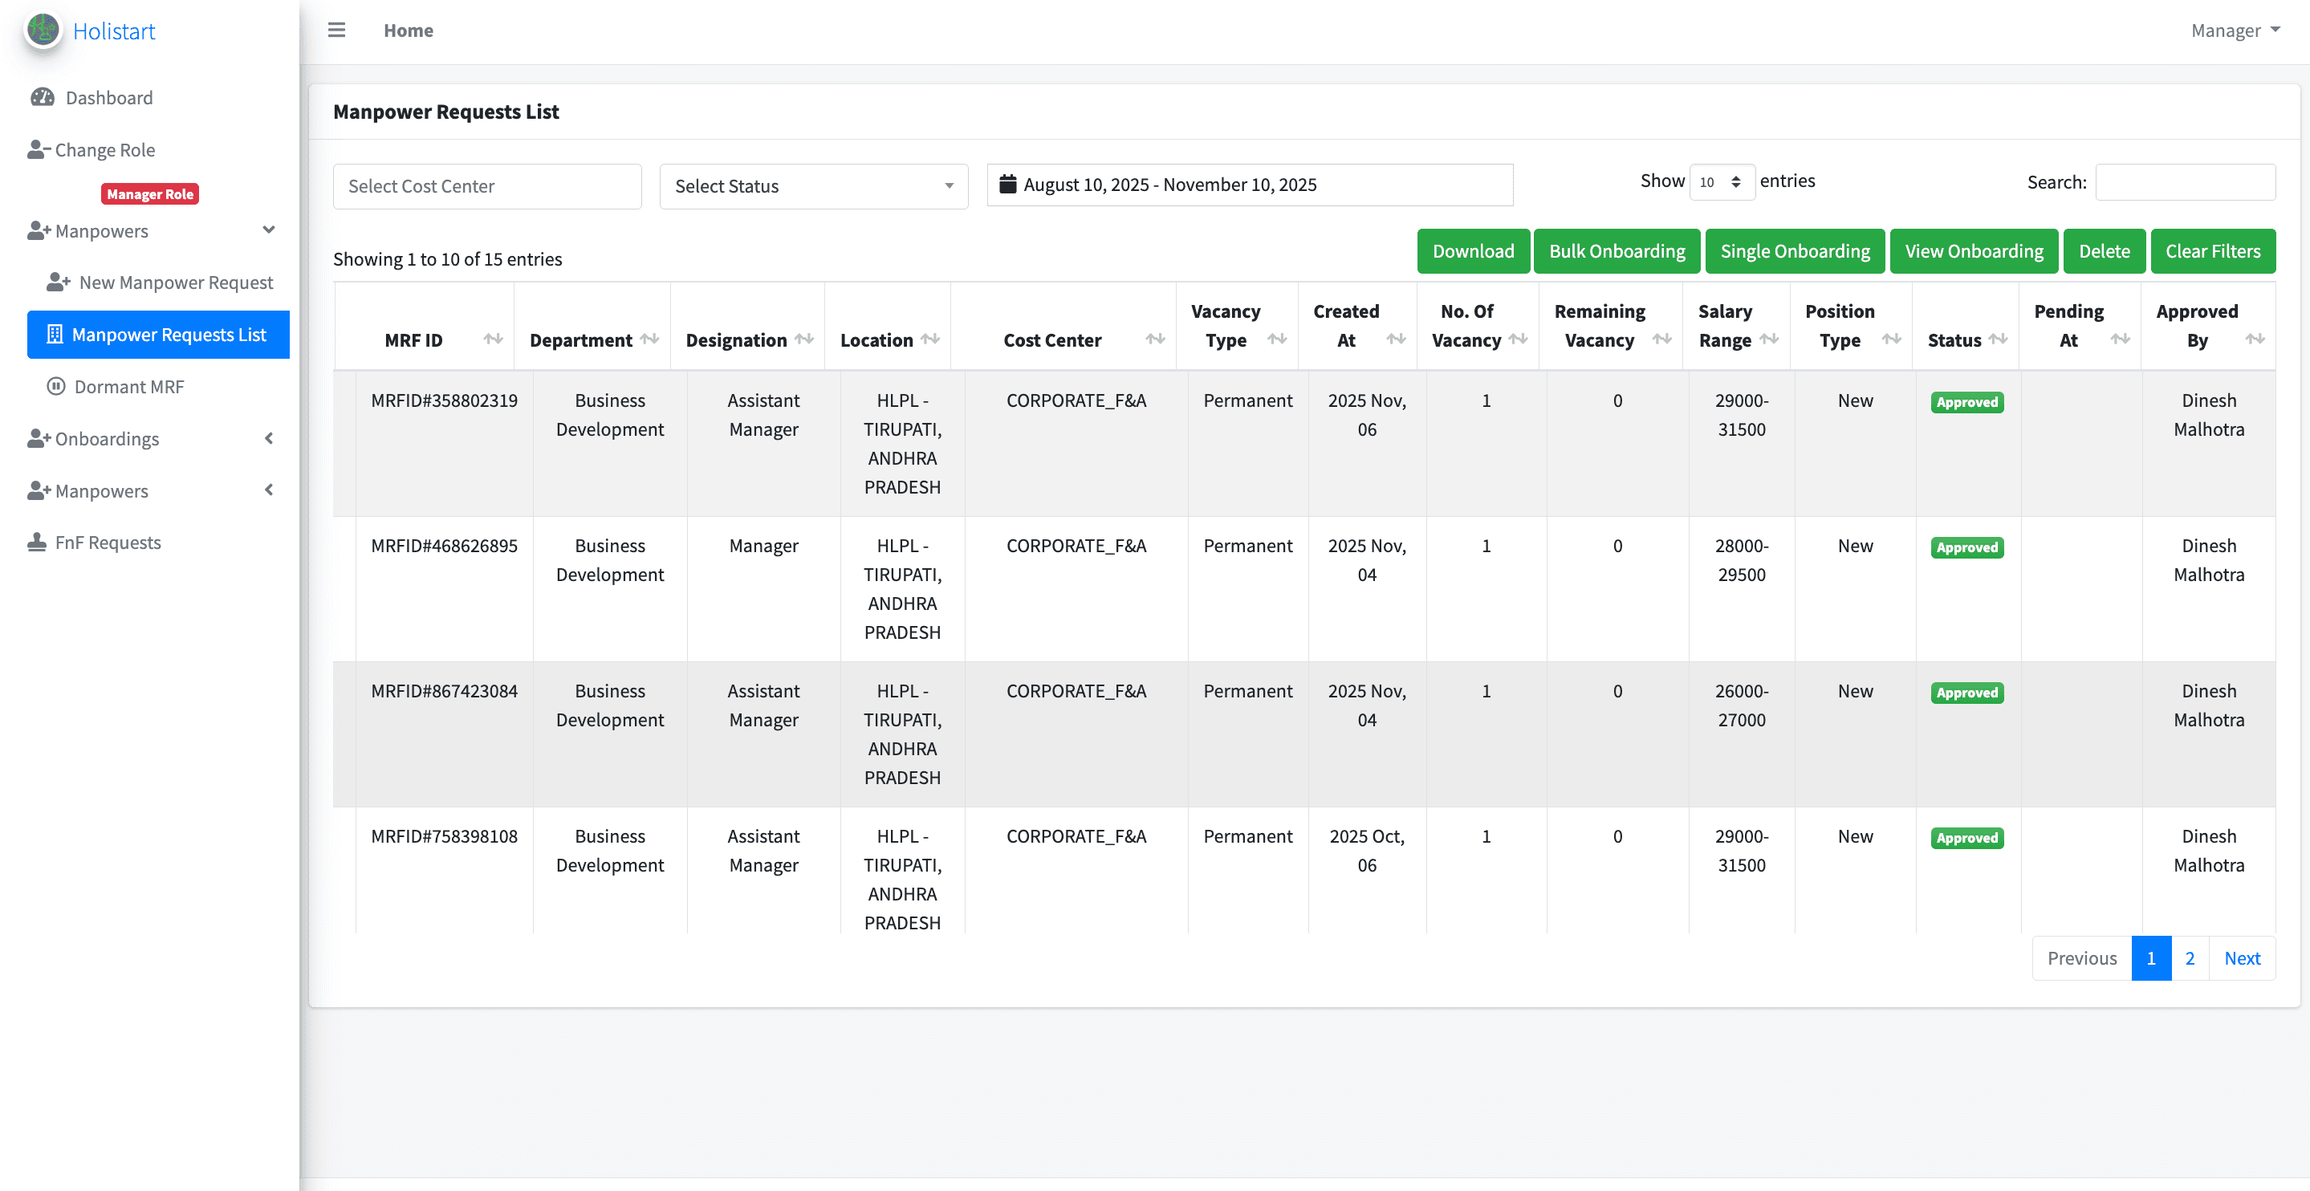This screenshot has width=2310, height=1191.
Task: Click the hamburger menu icon
Action: (x=336, y=30)
